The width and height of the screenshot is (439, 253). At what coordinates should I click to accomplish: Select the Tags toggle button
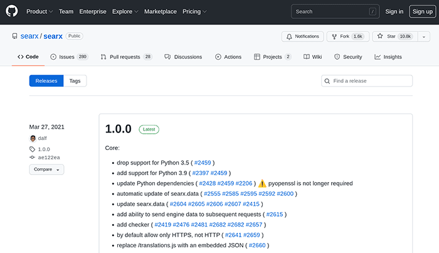pos(75,81)
